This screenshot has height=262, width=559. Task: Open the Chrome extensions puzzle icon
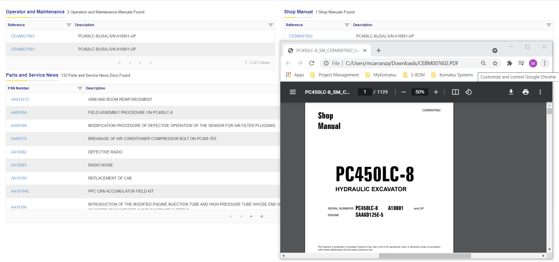[x=510, y=63]
